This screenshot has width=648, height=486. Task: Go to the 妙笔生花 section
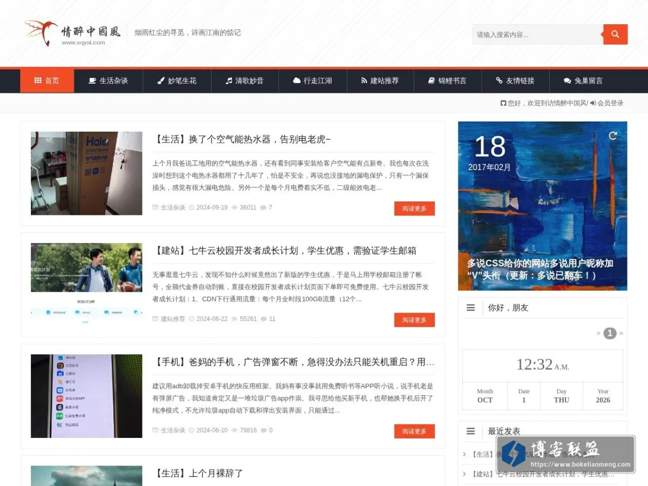pos(177,81)
